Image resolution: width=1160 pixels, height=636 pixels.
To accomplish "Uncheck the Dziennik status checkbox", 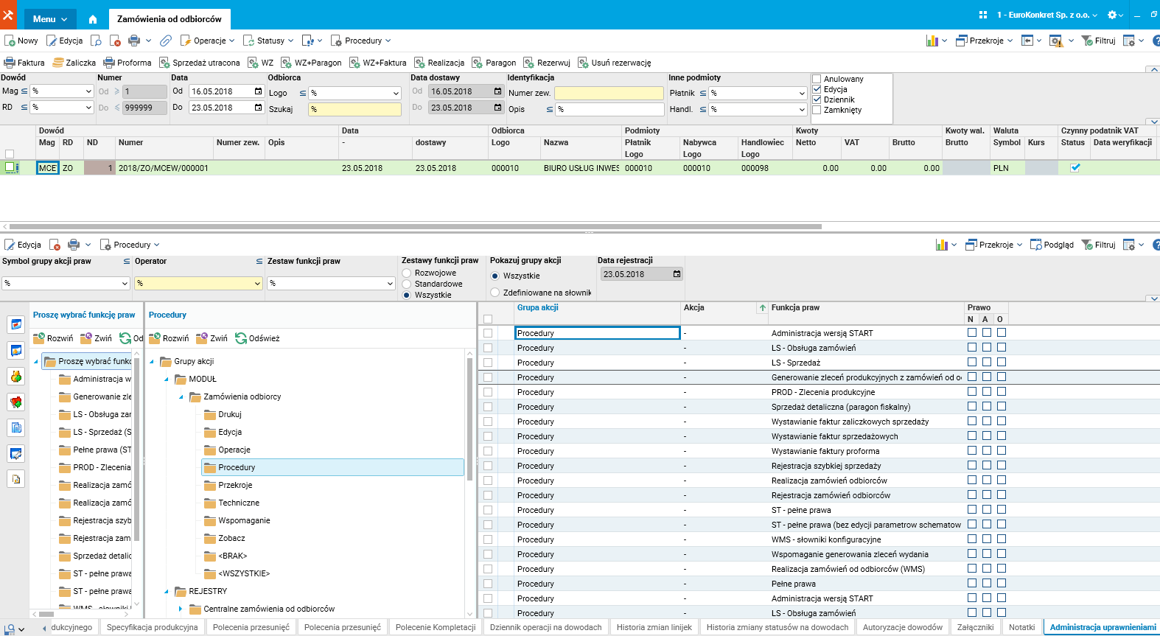I will (817, 99).
